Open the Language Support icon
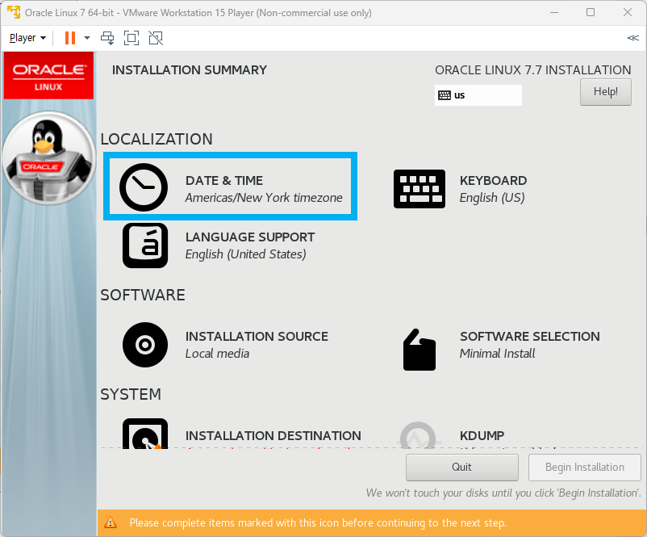647x537 pixels. [x=145, y=245]
